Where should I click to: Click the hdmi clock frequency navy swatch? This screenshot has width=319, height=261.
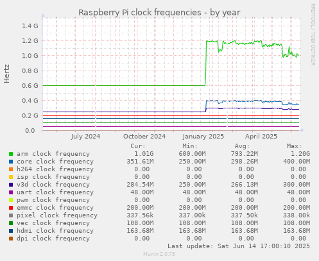pos(11,231)
